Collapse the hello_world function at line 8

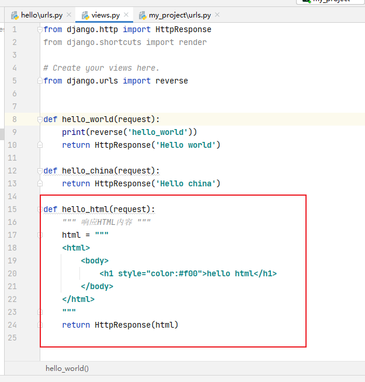coord(40,119)
